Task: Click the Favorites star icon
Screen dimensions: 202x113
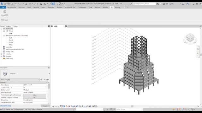Action: point(163,4)
